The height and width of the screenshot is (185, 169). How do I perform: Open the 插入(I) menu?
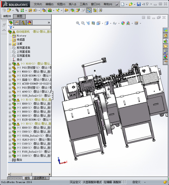click(x=72, y=4)
